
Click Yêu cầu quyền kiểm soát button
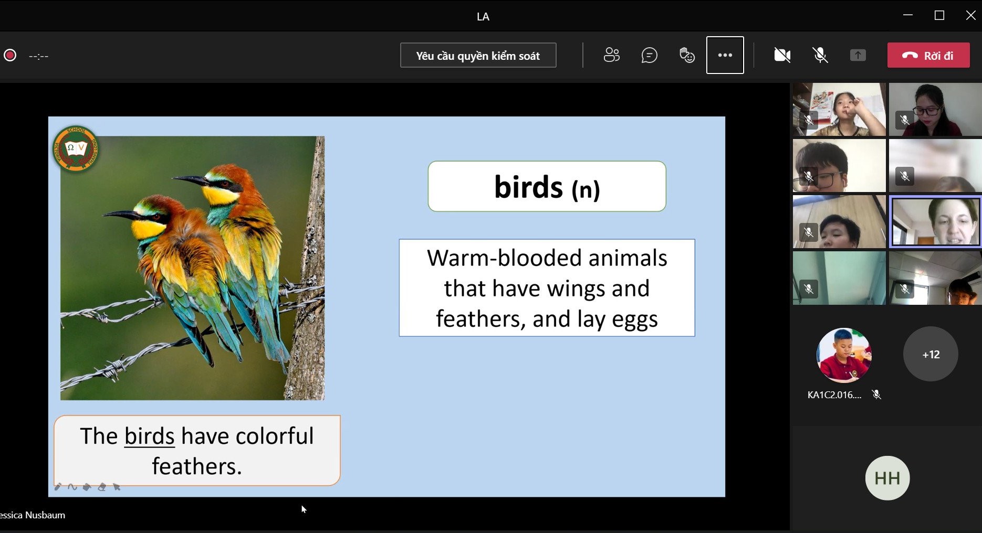pos(478,56)
